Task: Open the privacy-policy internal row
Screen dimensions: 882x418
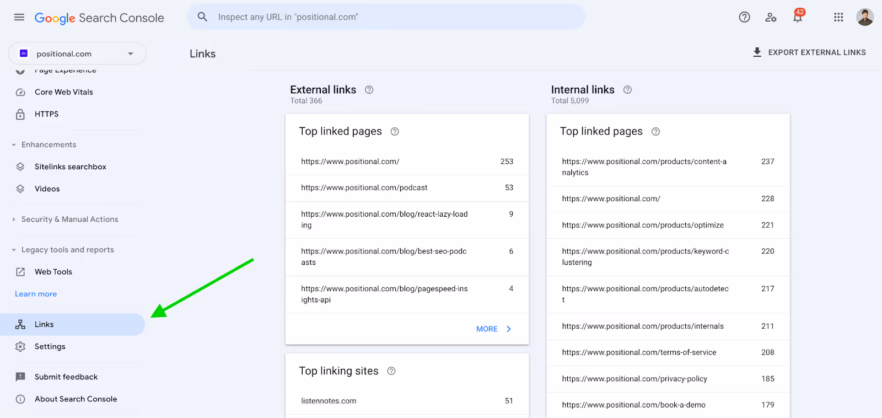Action: click(x=668, y=379)
